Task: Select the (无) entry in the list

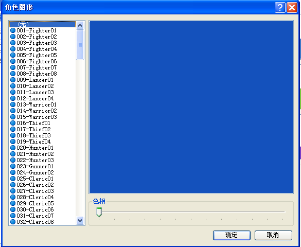Action: [x=42, y=24]
